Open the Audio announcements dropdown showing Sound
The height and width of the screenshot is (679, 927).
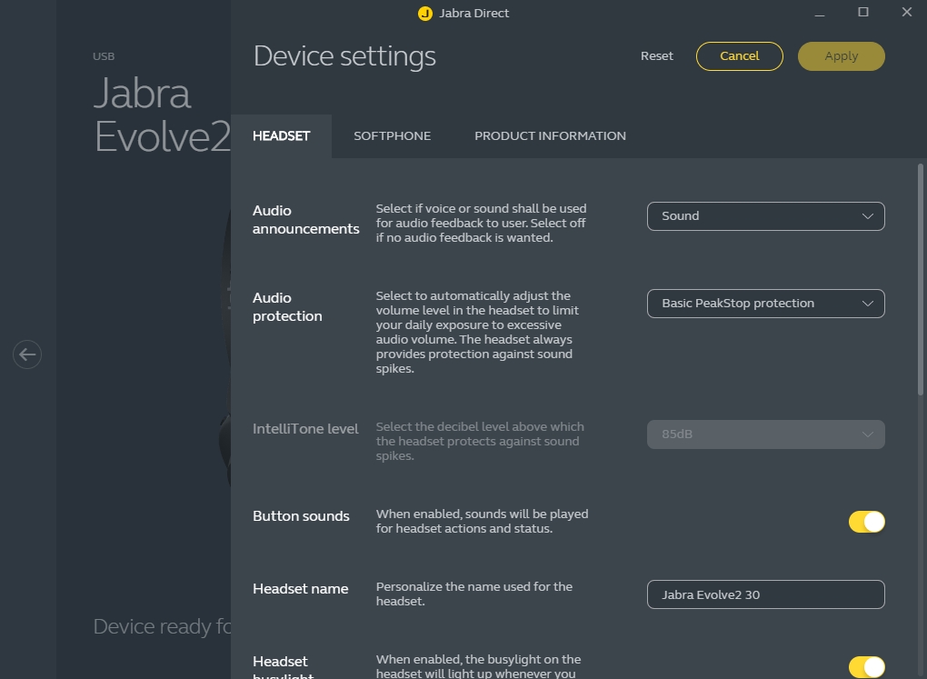click(765, 216)
